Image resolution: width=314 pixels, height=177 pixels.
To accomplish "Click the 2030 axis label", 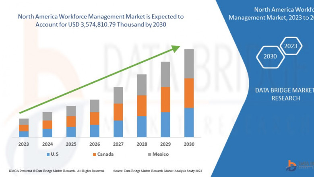I will [x=189, y=144].
